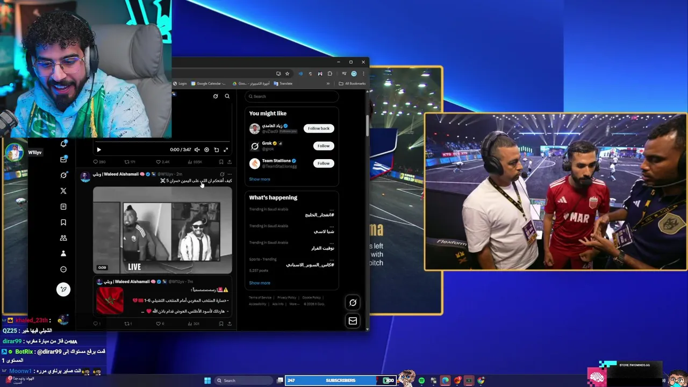The image size is (688, 387).
Task: Open Google Calendar bookmark
Action: [x=209, y=83]
